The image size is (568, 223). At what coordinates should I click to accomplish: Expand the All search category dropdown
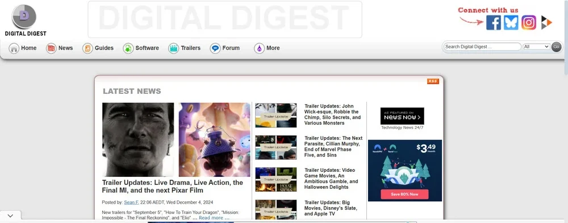[x=536, y=47]
